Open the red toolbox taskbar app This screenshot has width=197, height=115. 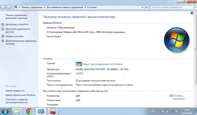[53, 111]
